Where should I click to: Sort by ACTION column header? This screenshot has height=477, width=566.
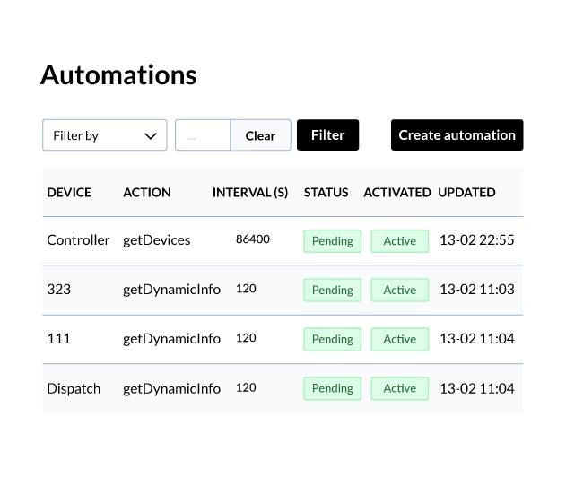pyautogui.click(x=147, y=192)
